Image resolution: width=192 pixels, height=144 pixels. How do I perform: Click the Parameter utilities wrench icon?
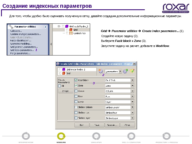click(11, 27)
